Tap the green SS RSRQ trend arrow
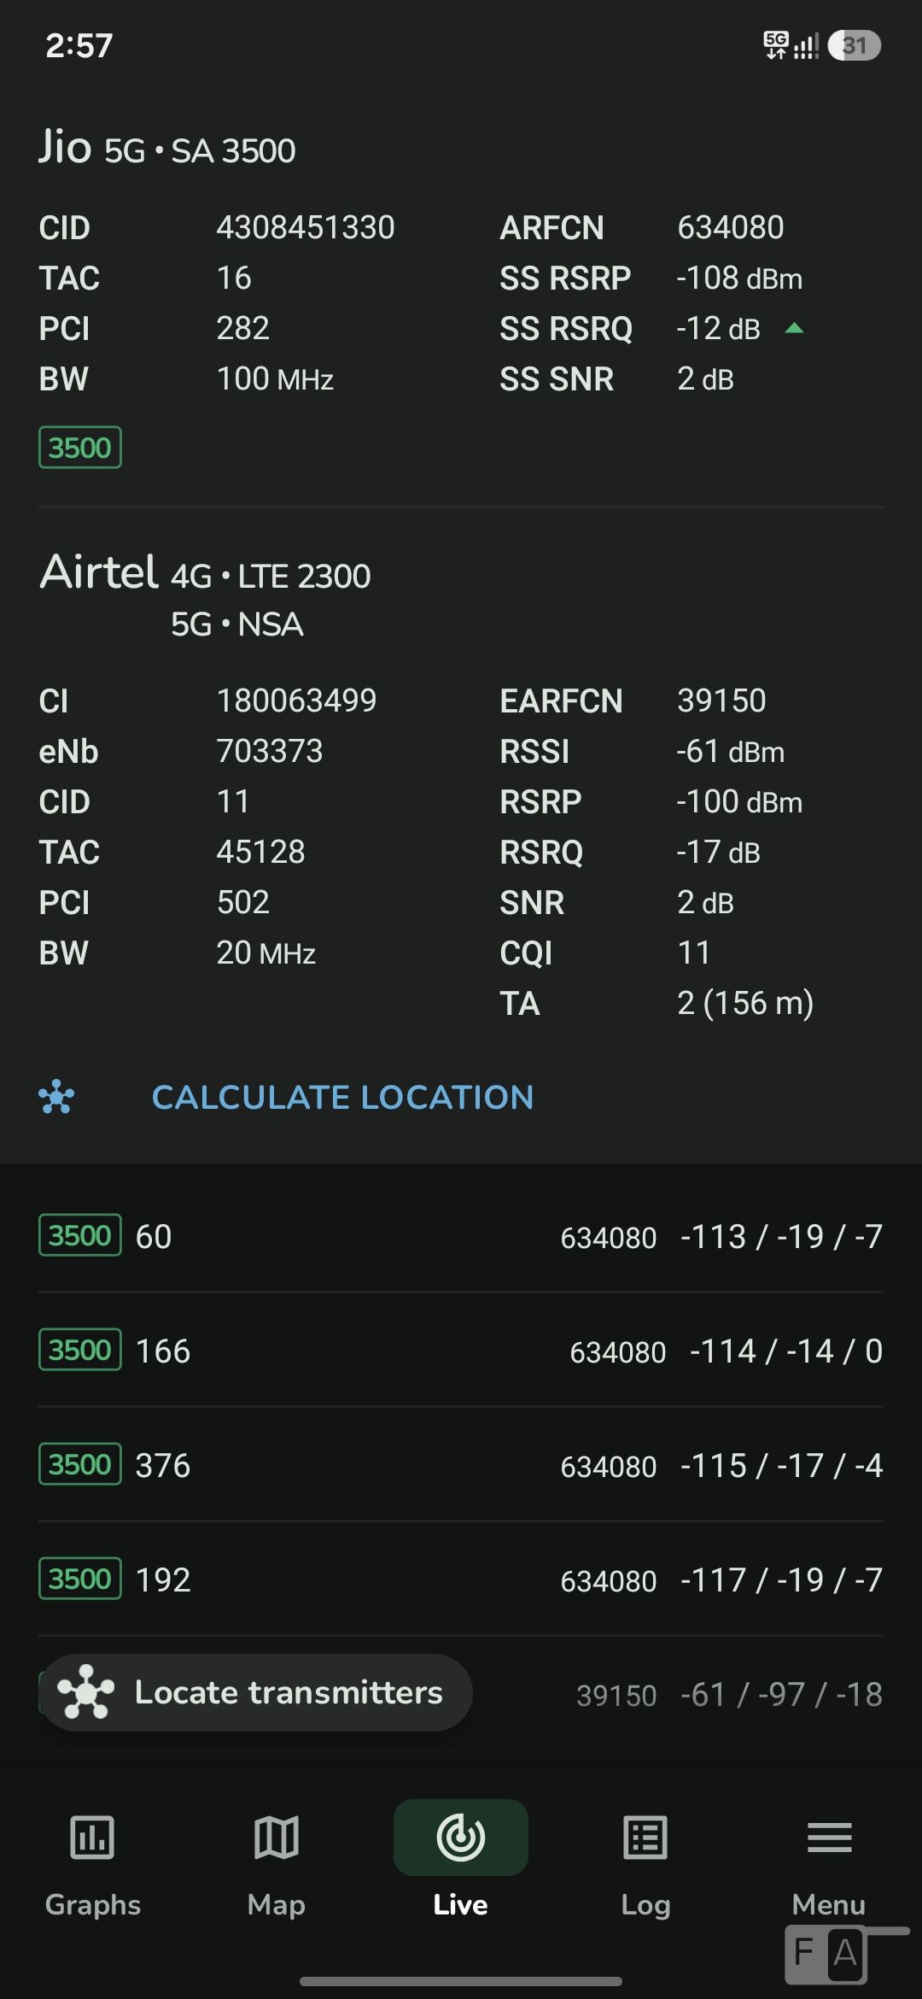Screen dimensions: 922x1999 794,328
